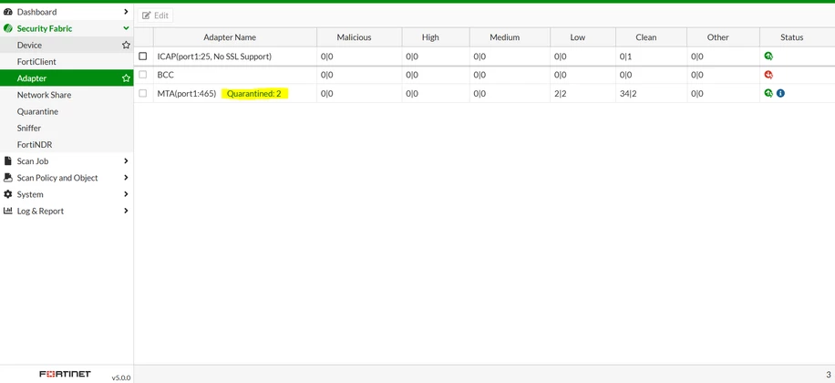Click the Fortinet logo
This screenshot has height=383, width=835.
click(65, 374)
